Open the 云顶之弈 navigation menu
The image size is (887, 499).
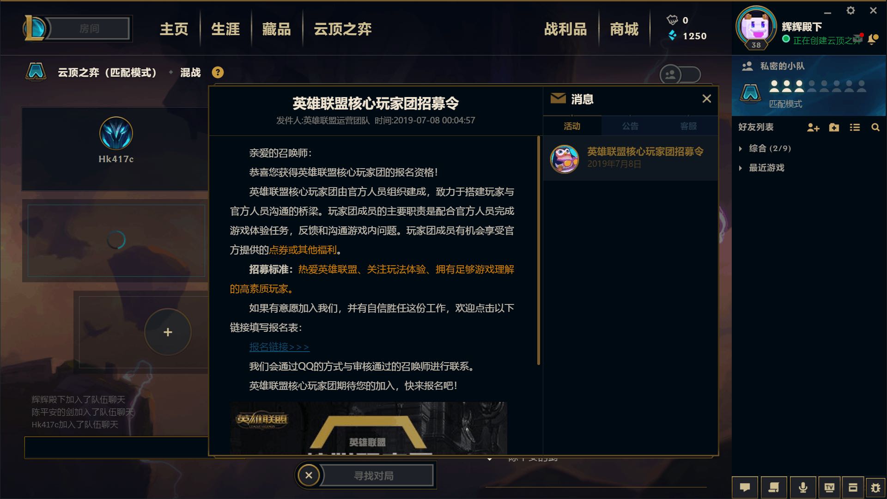[x=342, y=29]
